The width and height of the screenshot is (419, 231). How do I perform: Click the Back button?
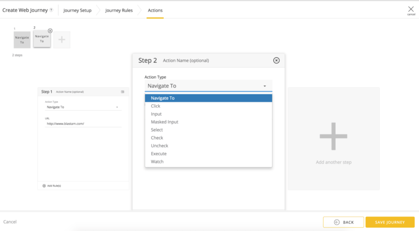344,222
